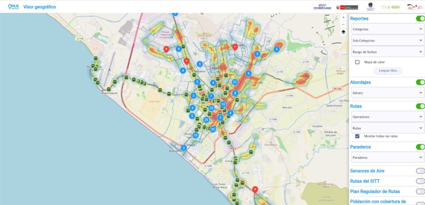Viewport: 425px width, 205px height.
Task: Zoom out on the map
Action: [343, 24]
